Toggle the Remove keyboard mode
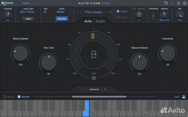Screen dimensions: 188x117 (x=19, y=97)
